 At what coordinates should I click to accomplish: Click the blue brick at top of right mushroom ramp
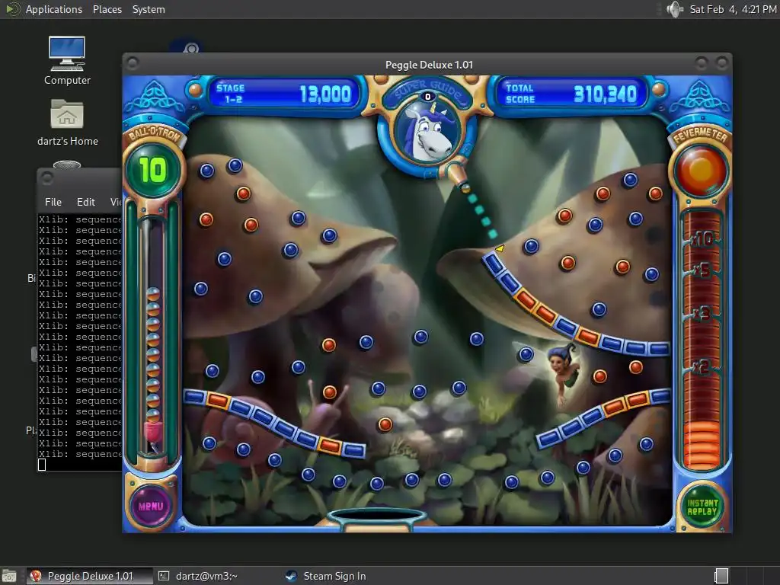coord(494,263)
